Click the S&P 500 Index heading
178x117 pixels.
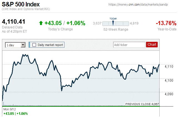[21, 4]
